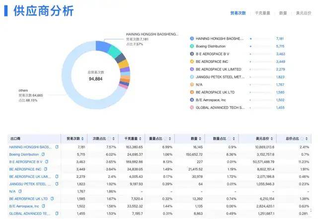This screenshot has height=219, width=318.
Task: Sort table by 数量 column arrows
Action: (200, 139)
